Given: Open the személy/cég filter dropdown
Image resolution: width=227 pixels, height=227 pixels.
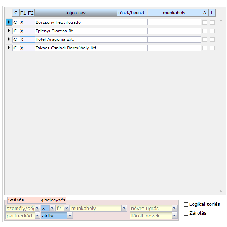Looking at the screenshot, I should [37, 209].
